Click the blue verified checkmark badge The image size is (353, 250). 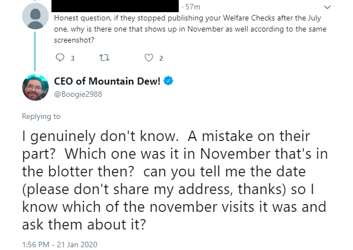[x=168, y=81]
